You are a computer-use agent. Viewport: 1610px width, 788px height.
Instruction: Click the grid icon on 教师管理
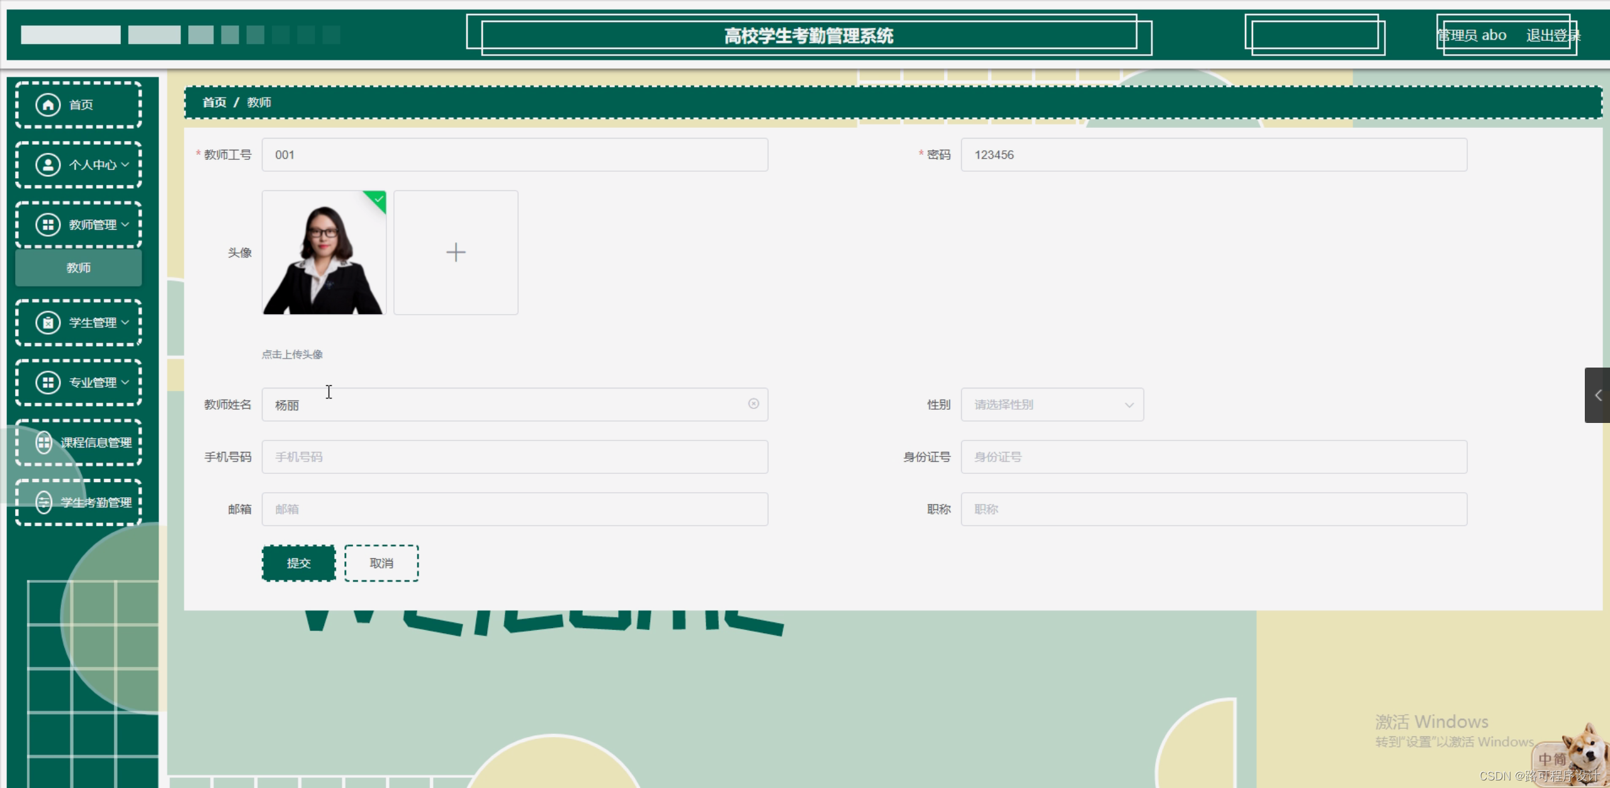[x=48, y=225]
